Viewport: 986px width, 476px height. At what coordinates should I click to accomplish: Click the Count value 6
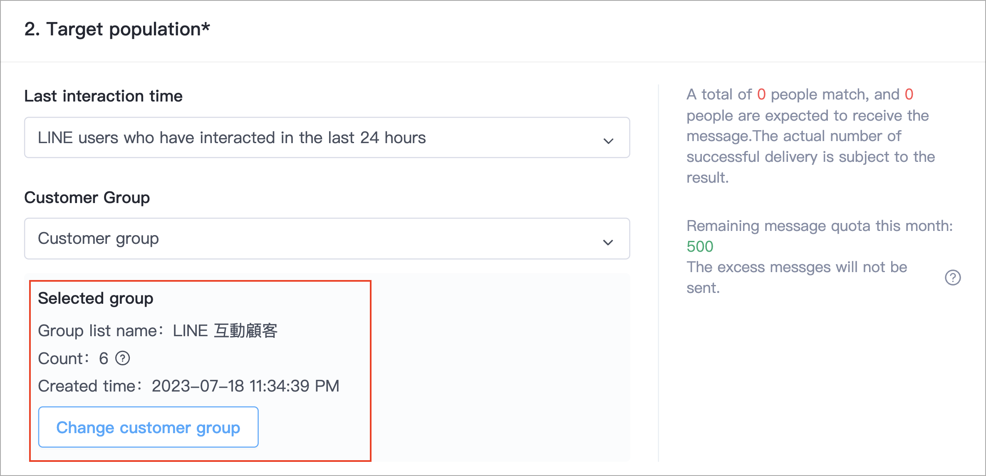click(104, 359)
